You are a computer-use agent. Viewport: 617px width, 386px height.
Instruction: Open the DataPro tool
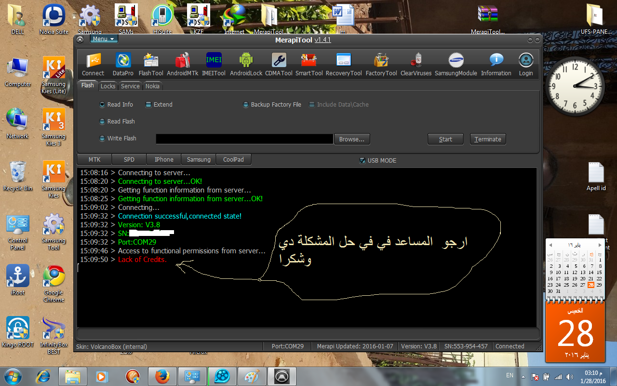[x=123, y=64]
